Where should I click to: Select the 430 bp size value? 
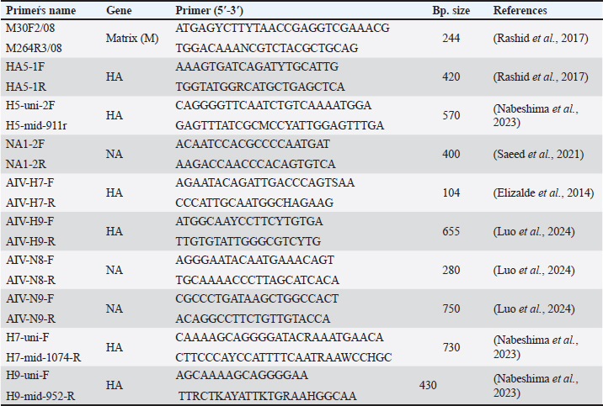pyautogui.click(x=428, y=385)
